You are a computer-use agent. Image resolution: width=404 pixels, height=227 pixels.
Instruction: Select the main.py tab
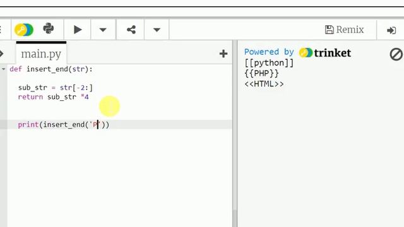41,54
